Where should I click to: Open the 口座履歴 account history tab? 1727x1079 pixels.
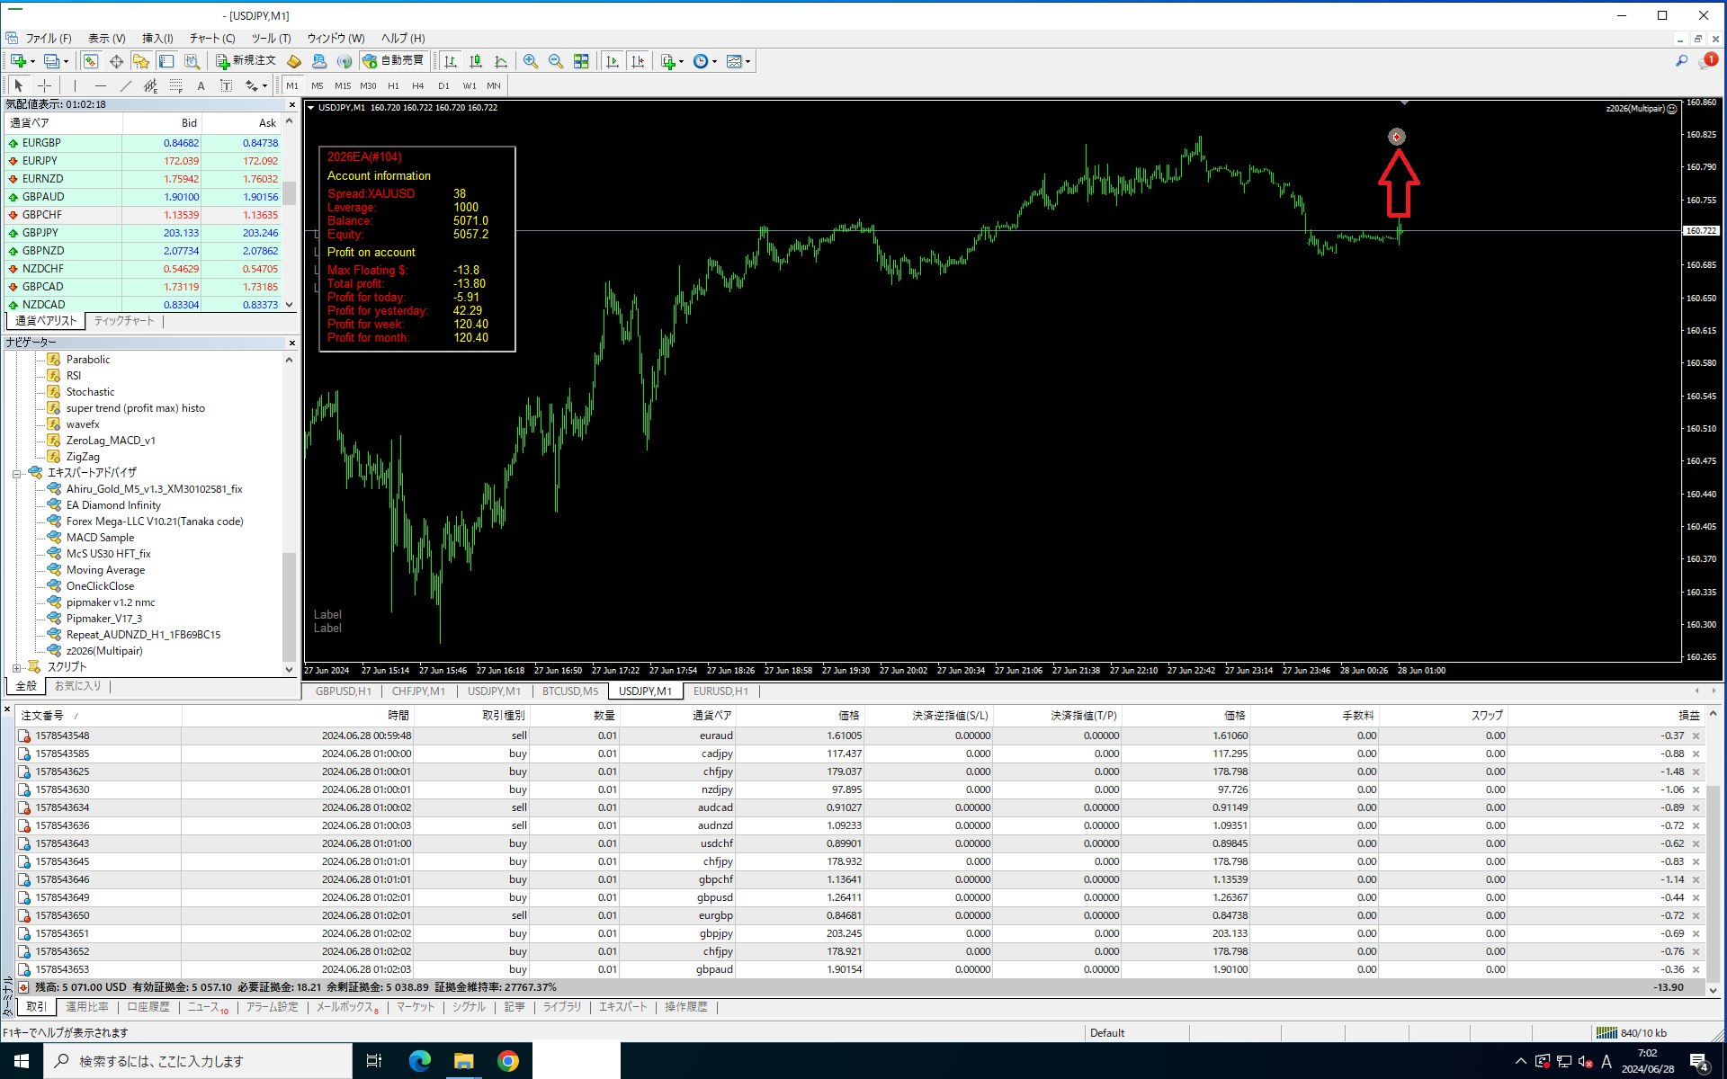coord(148,1007)
